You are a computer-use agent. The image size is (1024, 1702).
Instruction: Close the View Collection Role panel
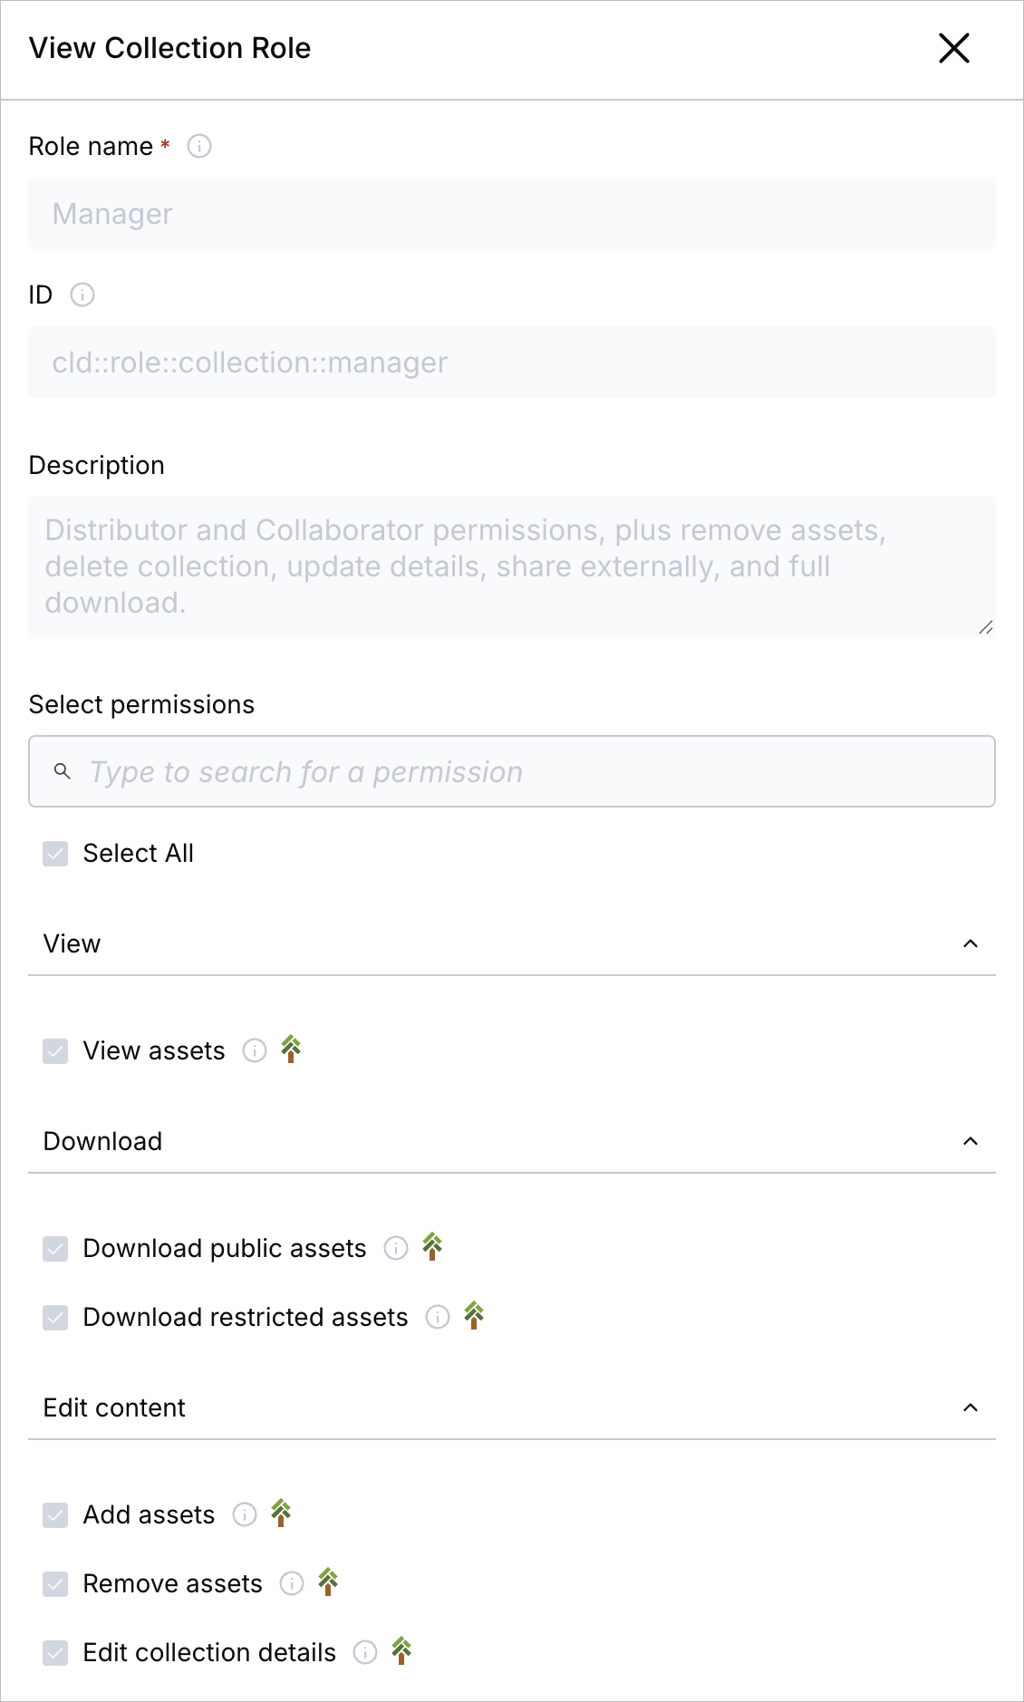point(954,48)
